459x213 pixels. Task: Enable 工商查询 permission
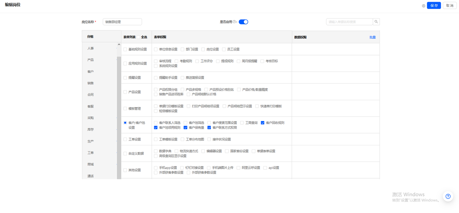click(x=242, y=123)
